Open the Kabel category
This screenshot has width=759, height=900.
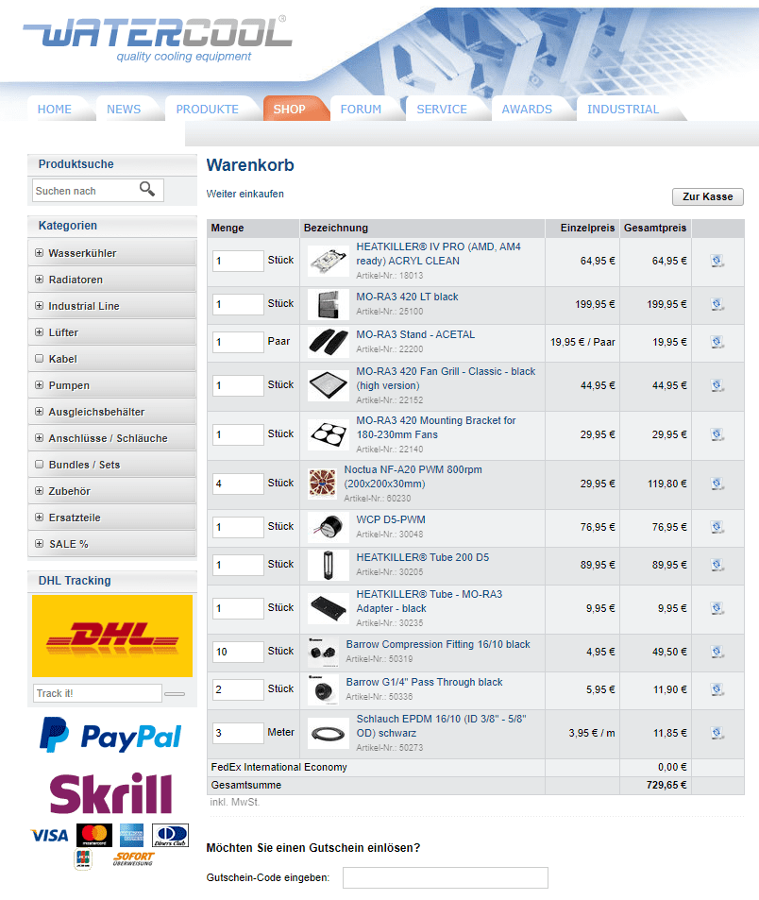[112, 359]
